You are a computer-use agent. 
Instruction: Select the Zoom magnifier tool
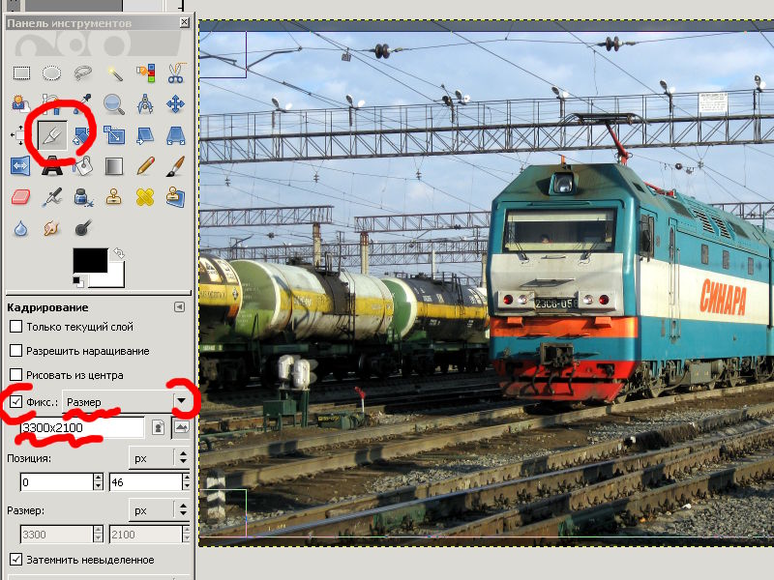click(114, 103)
